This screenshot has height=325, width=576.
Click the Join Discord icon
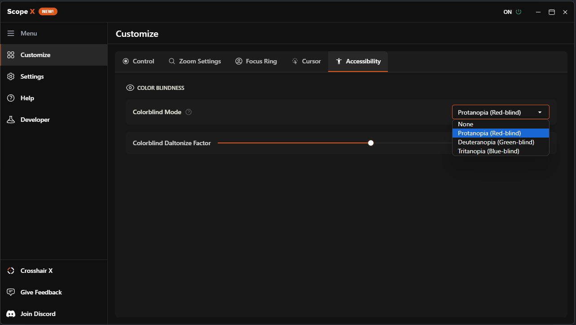[x=11, y=314]
